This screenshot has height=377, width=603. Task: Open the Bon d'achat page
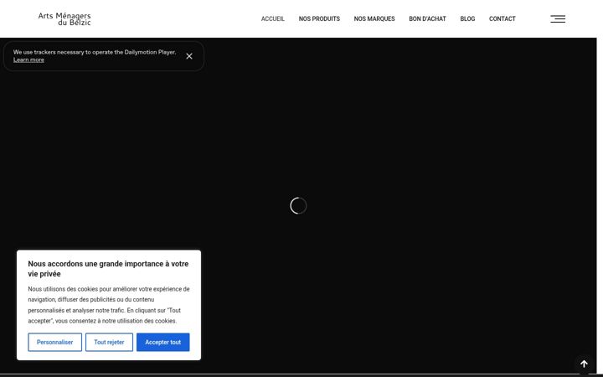427,18
